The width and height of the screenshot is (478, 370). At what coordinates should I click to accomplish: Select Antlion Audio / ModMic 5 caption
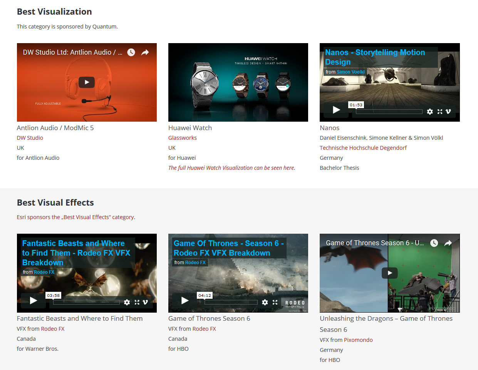[55, 128]
